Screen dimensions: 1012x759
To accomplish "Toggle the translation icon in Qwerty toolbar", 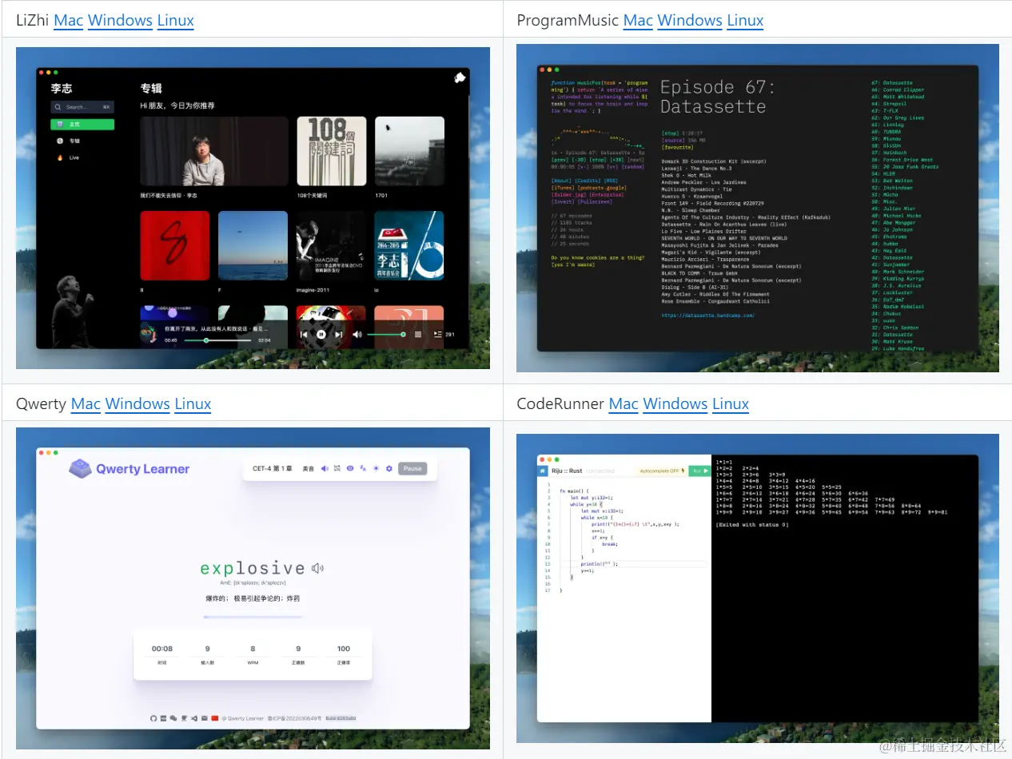I will pos(363,468).
